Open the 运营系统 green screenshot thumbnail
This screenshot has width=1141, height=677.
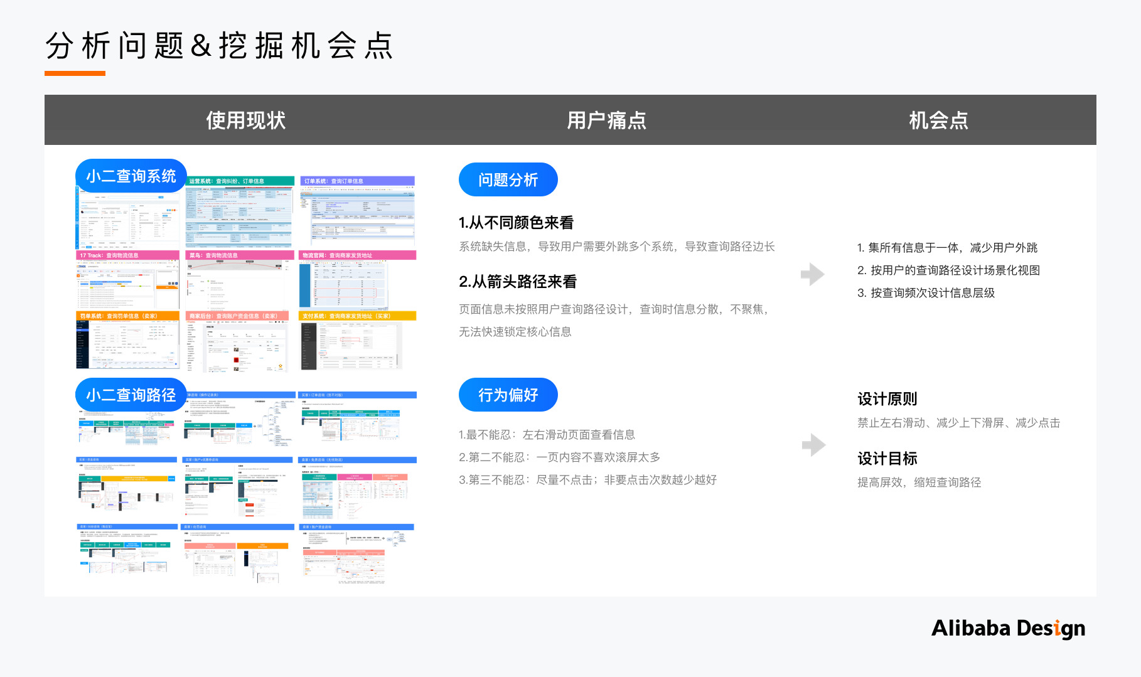point(240,212)
